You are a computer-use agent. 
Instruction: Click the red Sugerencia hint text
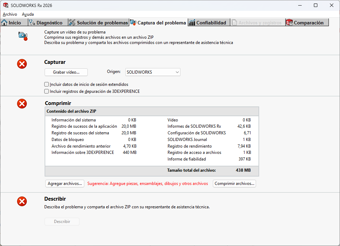click(147, 184)
